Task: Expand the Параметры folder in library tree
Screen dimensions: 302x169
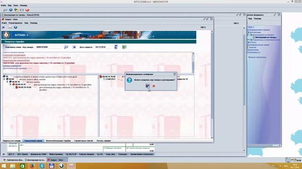Action: 248,40
